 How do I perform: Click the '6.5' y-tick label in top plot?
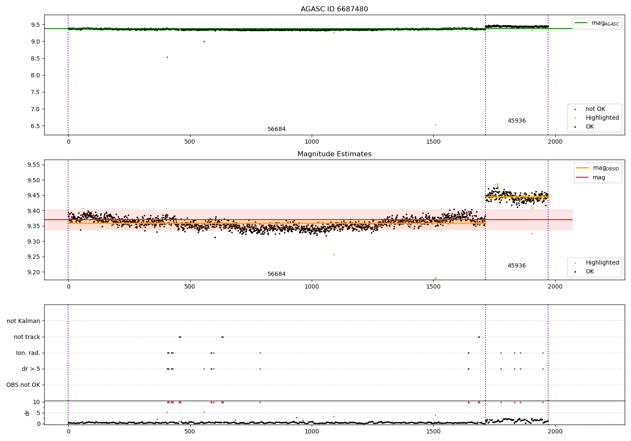click(x=35, y=126)
